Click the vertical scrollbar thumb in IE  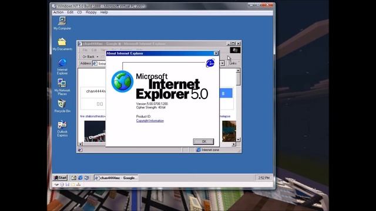(238, 79)
